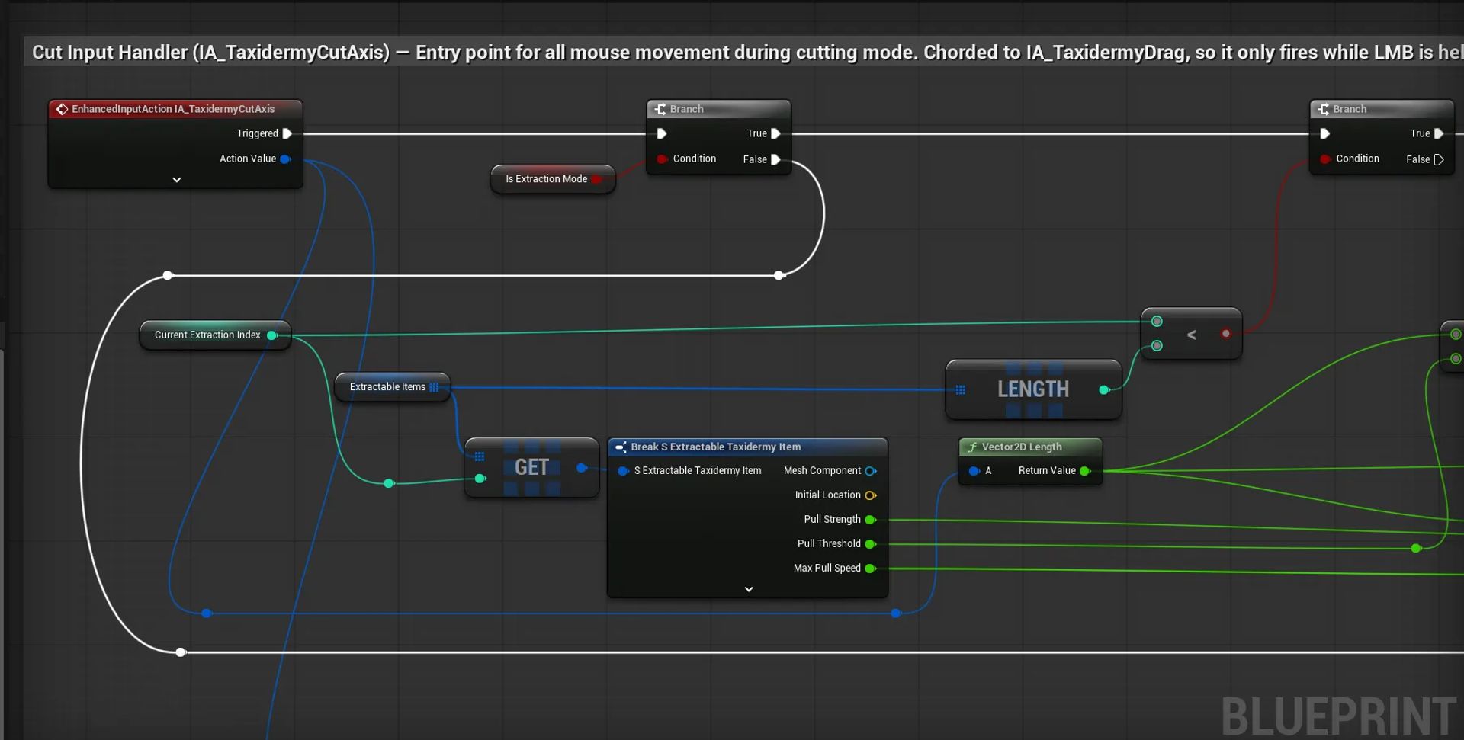Click the Is Extraction Mode output pin
1464x740 pixels.
(596, 179)
